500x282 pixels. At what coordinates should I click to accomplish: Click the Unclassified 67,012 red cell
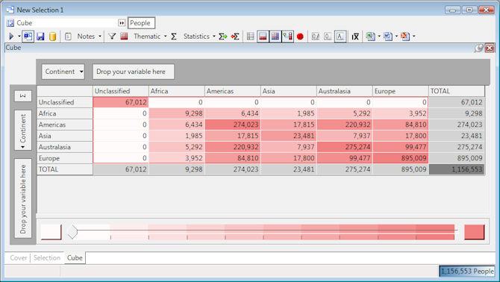(121, 102)
